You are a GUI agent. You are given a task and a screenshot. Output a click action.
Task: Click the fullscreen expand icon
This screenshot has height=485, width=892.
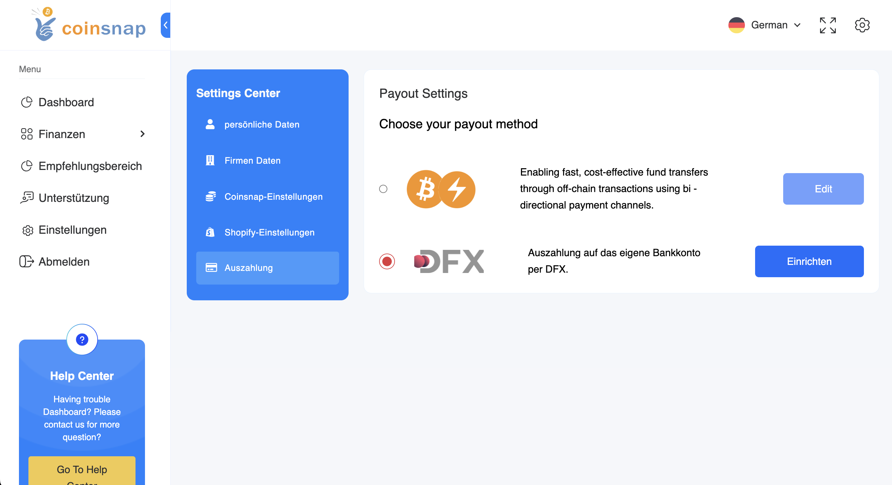(x=828, y=25)
